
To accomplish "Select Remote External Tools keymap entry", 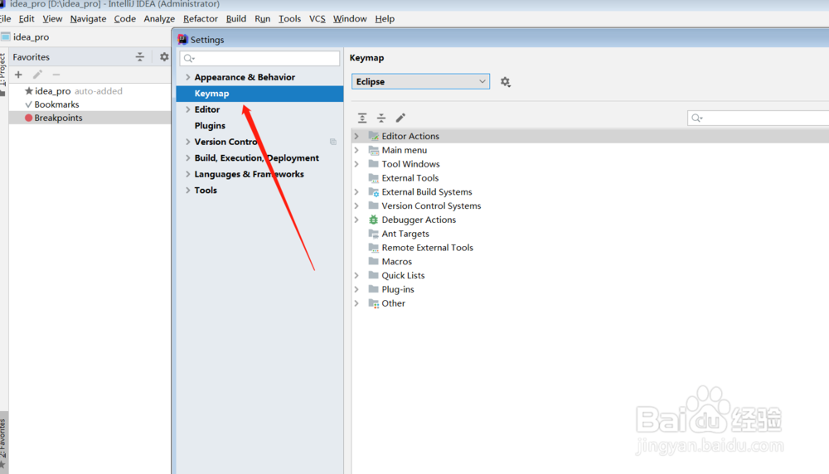I will click(427, 248).
